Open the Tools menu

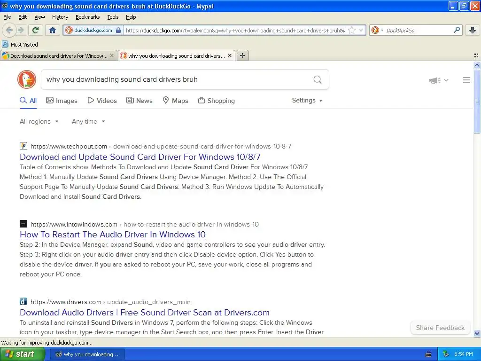tap(113, 17)
